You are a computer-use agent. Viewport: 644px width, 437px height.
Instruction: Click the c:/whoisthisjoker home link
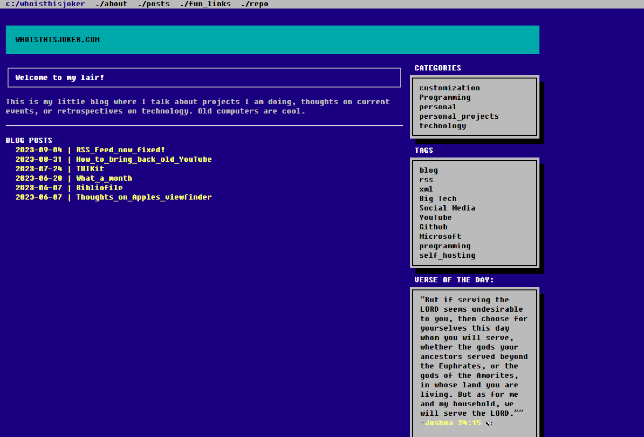pyautogui.click(x=45, y=4)
